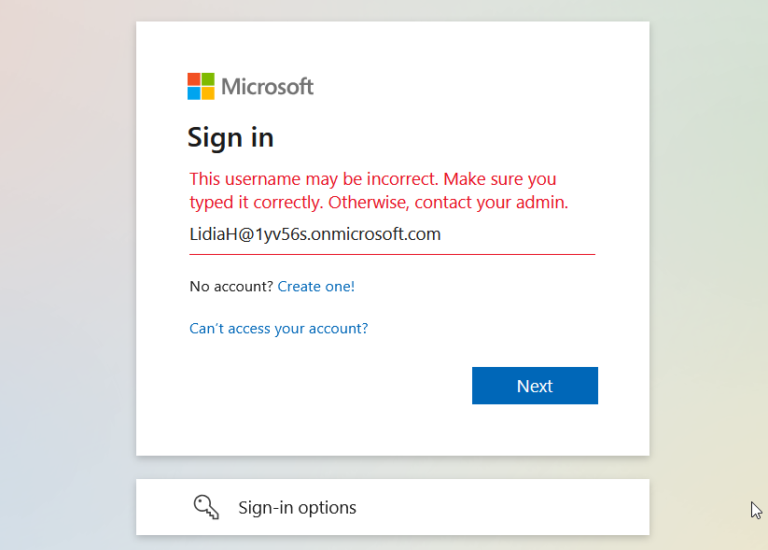This screenshot has height=550, width=768.
Task: Click the key icon beside Sign-in options
Action: point(206,507)
